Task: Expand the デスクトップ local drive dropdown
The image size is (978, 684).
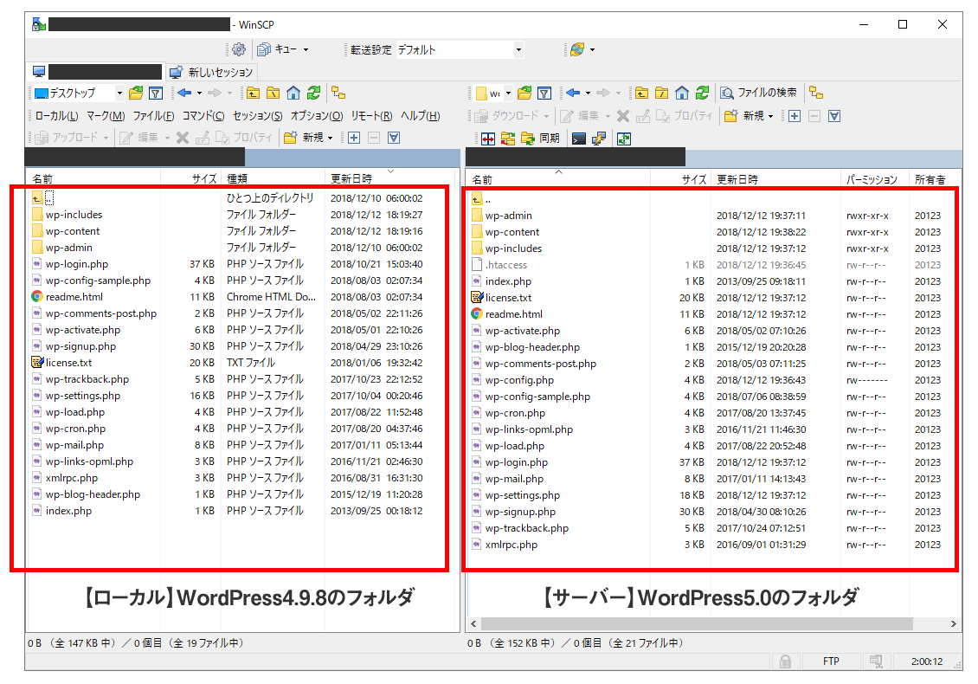Action: [x=119, y=94]
